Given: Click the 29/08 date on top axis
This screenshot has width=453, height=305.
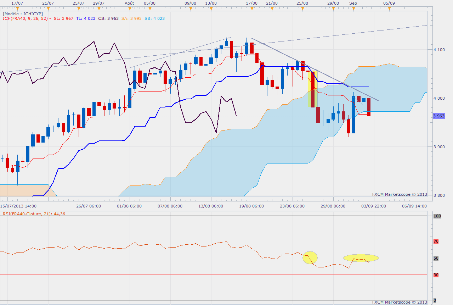Looking at the screenshot, I should 333,3.
